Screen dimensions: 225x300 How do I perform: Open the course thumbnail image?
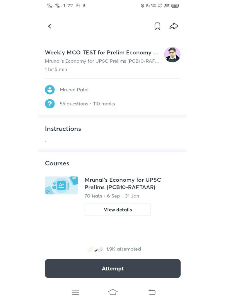click(x=62, y=185)
